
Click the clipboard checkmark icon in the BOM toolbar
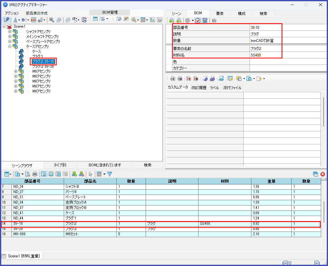[x=198, y=20]
